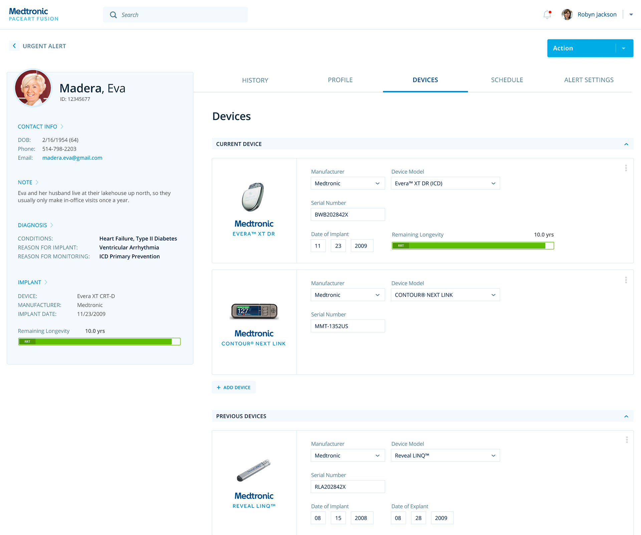Open the Alert Settings tab
The height and width of the screenshot is (535, 641).
[x=589, y=80]
